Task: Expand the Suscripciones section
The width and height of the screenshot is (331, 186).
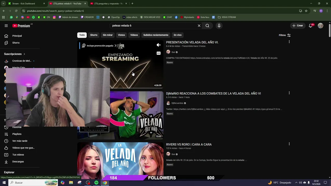Action: coord(15,54)
